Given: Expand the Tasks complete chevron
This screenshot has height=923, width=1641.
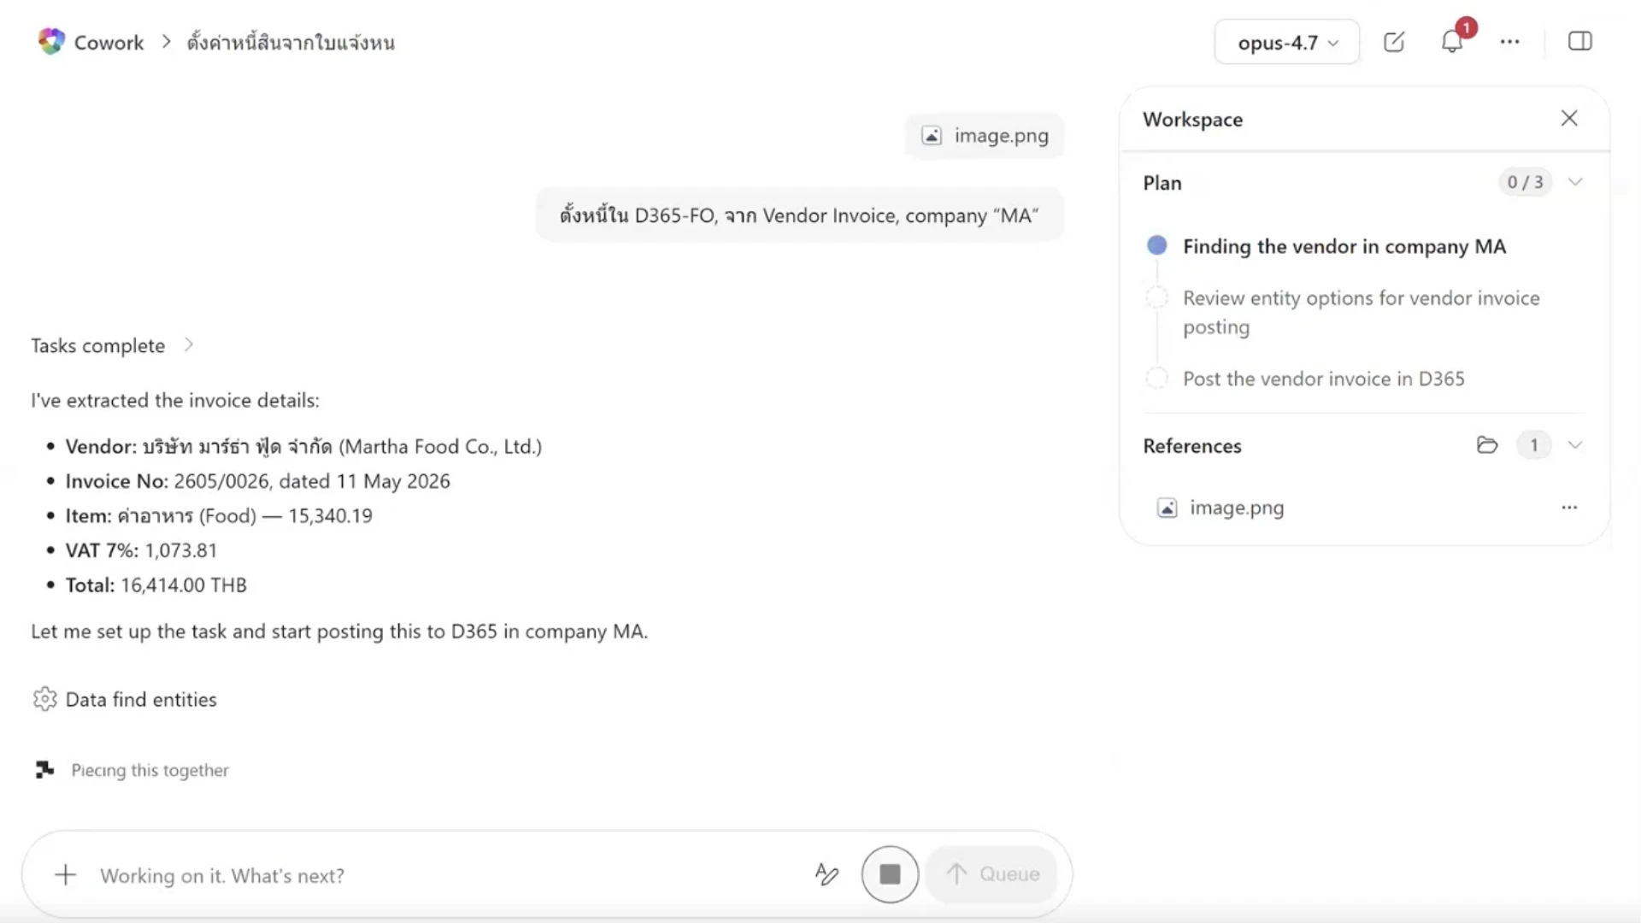Looking at the screenshot, I should click(189, 345).
